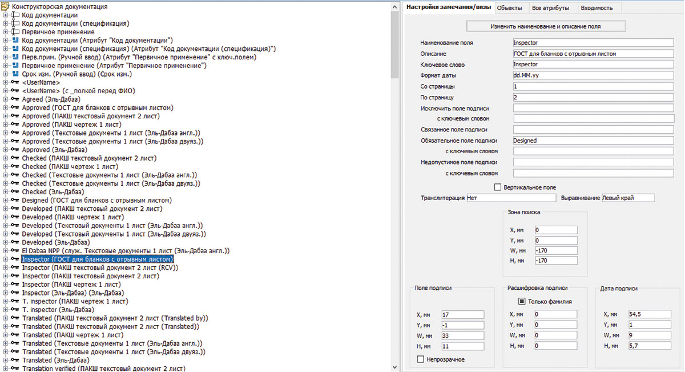Toggle the Только фамилия checkbox
Image resolution: width=685 pixels, height=372 pixels.
pos(521,301)
